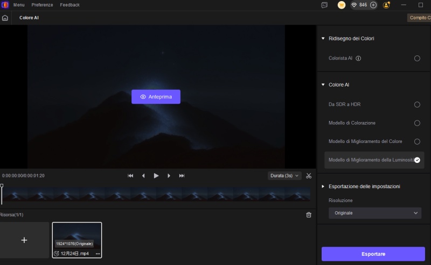
Task: Skip to the end of the video
Action: 182,176
